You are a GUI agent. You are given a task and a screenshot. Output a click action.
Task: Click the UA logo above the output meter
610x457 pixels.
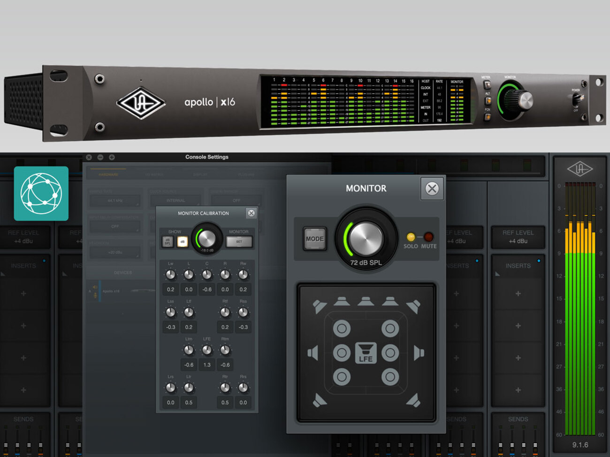[x=580, y=169]
